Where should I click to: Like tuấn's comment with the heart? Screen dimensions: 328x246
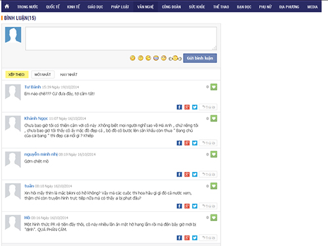click(x=214, y=186)
